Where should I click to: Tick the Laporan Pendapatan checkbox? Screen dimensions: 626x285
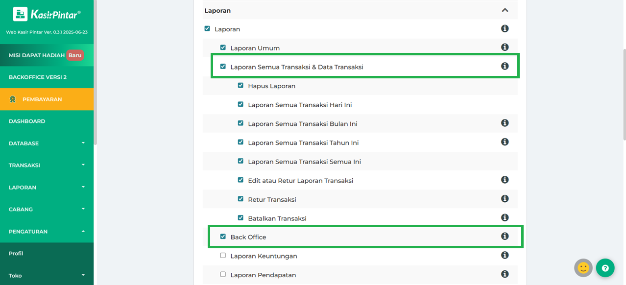coord(223,275)
